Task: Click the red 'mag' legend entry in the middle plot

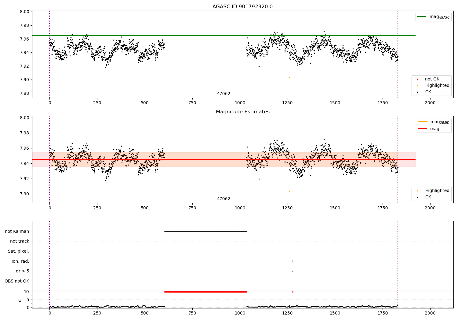Action: pos(429,129)
